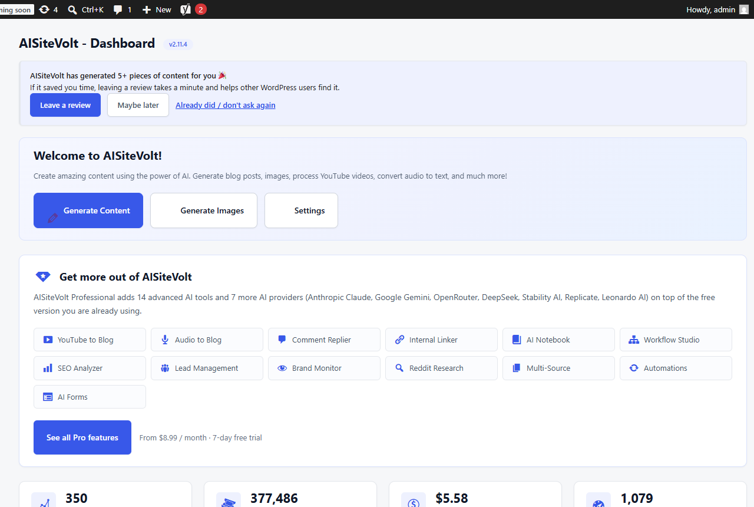This screenshot has height=507, width=754.
Task: Click the admin avatar thumbnail
Action: pos(744,9)
